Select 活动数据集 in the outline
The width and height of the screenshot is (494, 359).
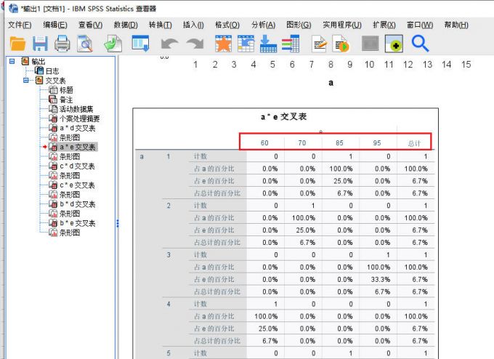coord(76,109)
